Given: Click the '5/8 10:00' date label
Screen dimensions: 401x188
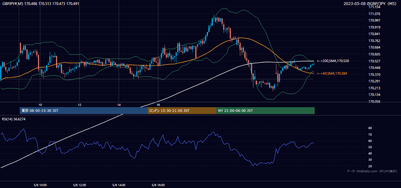Looking at the screenshot, I should (40, 185).
